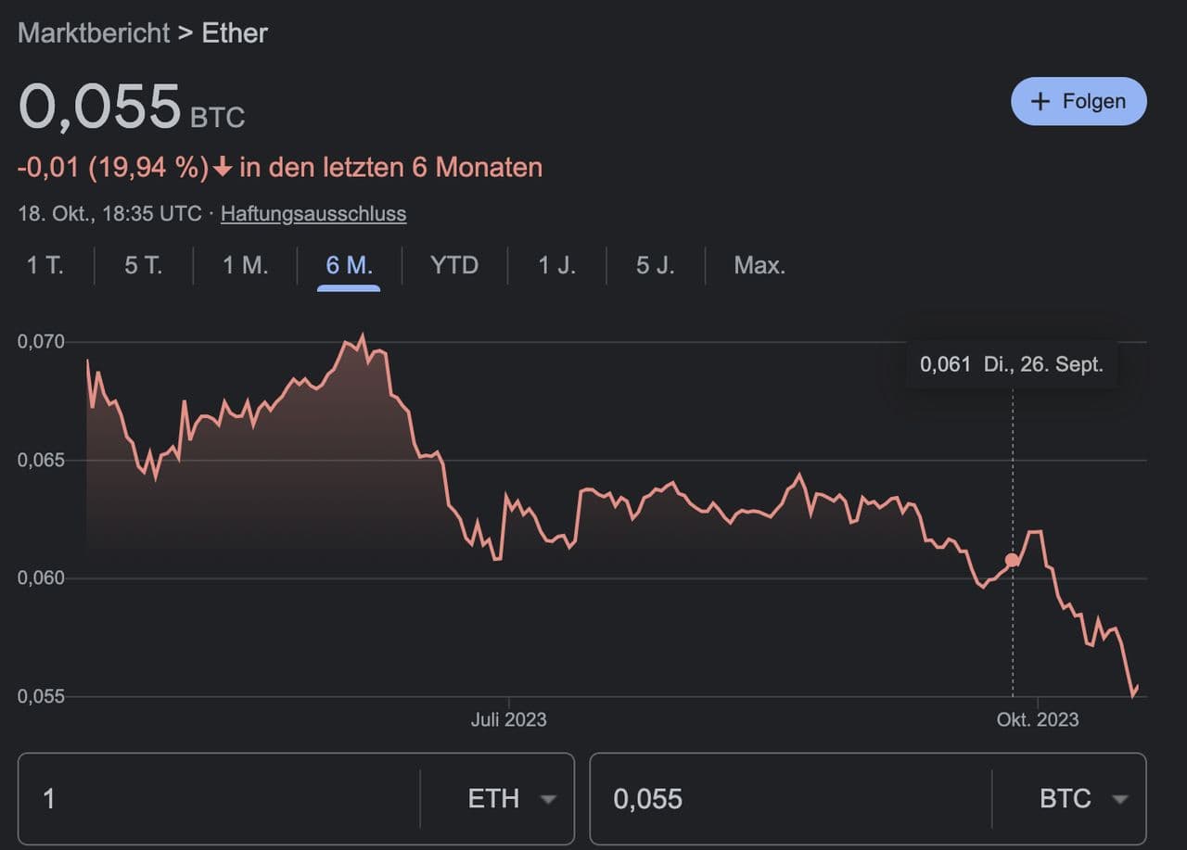Show the 1 J. chart range
This screenshot has height=850, width=1187.
click(x=556, y=266)
